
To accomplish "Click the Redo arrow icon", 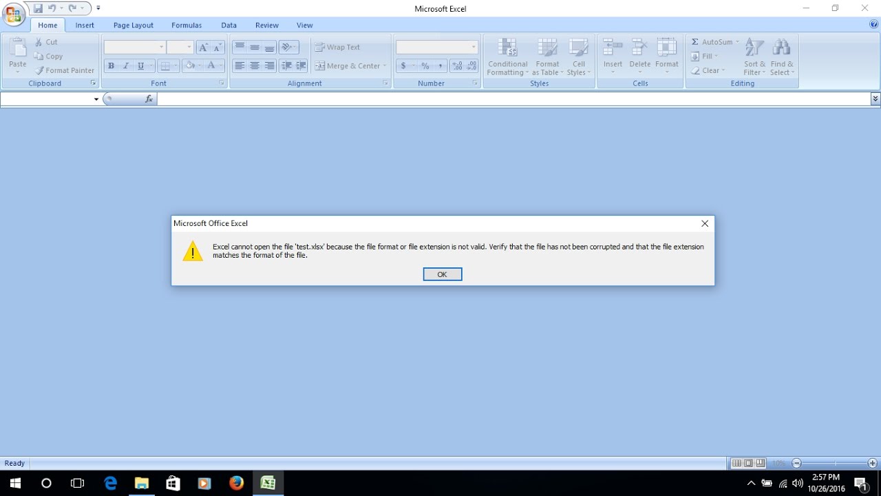I will click(x=72, y=8).
